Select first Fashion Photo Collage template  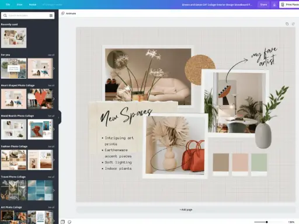tap(14, 160)
